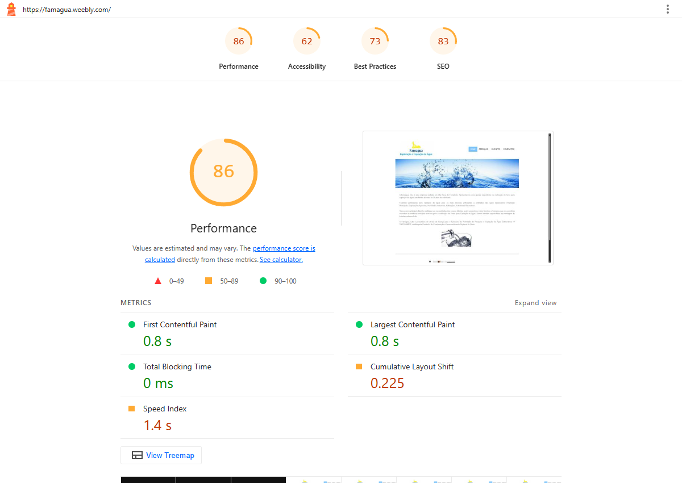Image resolution: width=682 pixels, height=483 pixels.
Task: Click the large 86 performance gauge
Action: 223,172
